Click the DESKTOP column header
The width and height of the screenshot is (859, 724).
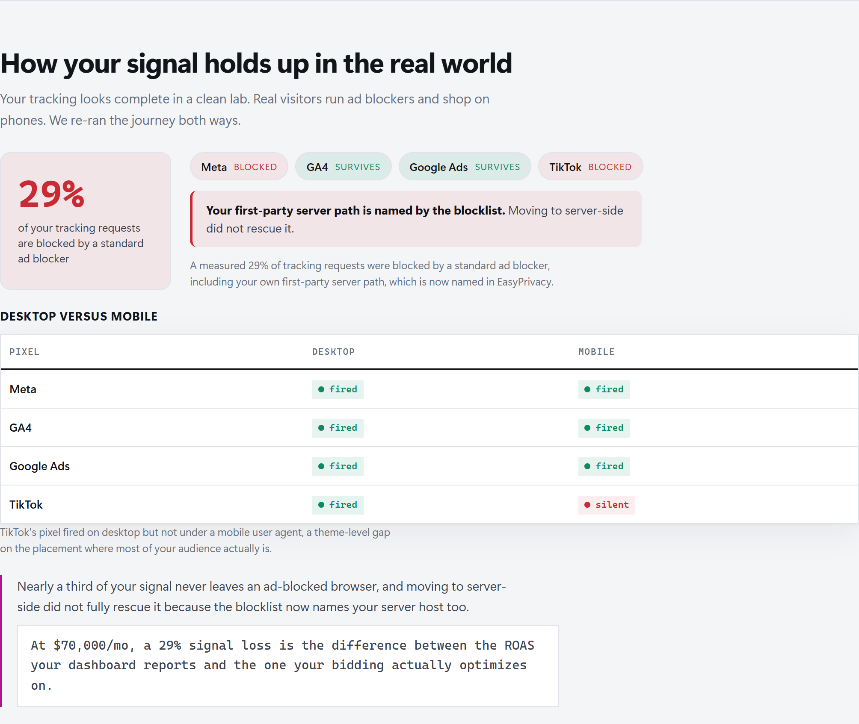333,352
